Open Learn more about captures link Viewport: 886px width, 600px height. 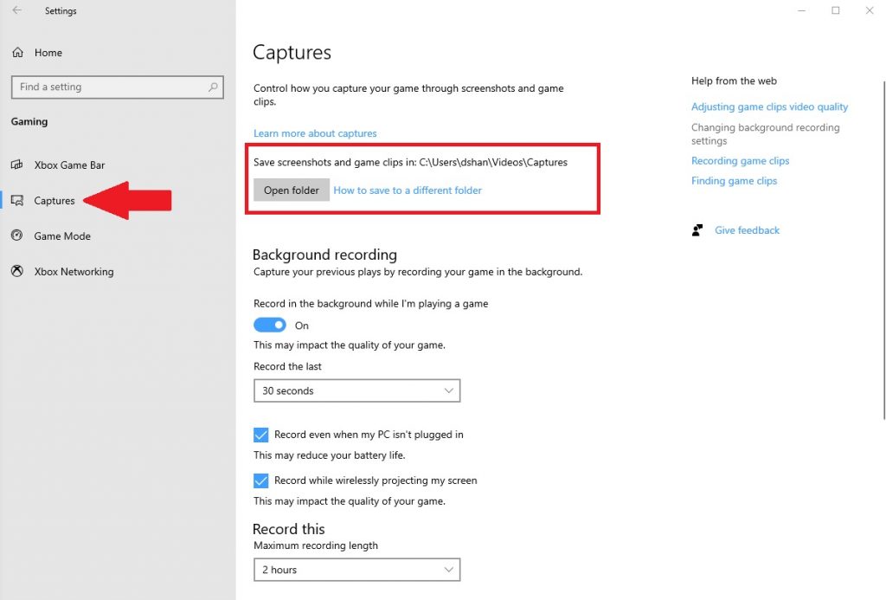coord(315,133)
